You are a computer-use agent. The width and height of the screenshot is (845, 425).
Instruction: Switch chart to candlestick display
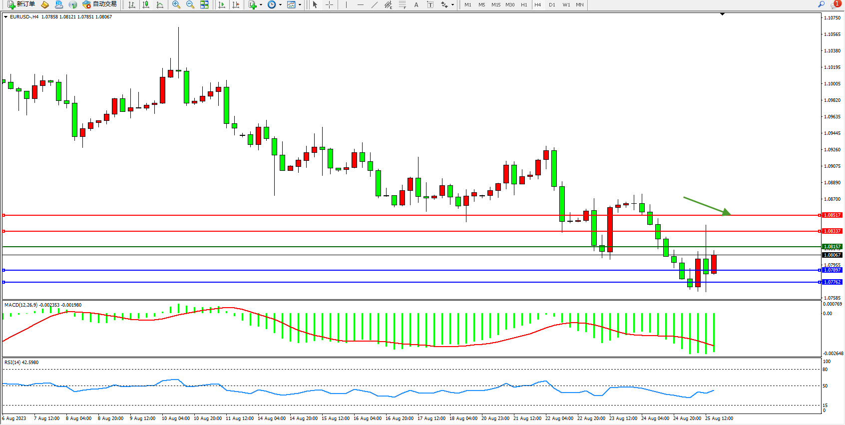pos(146,5)
